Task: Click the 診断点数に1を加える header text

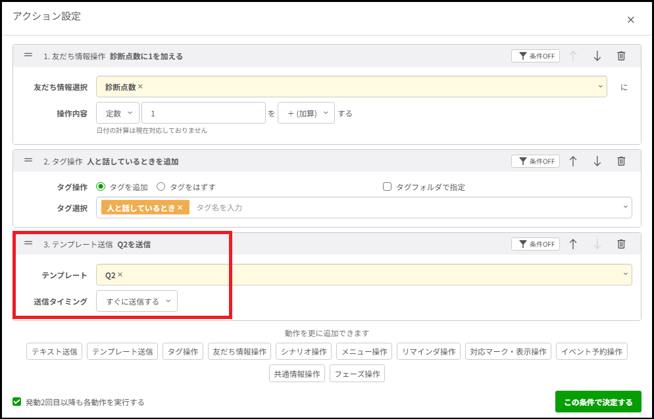Action: (x=147, y=57)
